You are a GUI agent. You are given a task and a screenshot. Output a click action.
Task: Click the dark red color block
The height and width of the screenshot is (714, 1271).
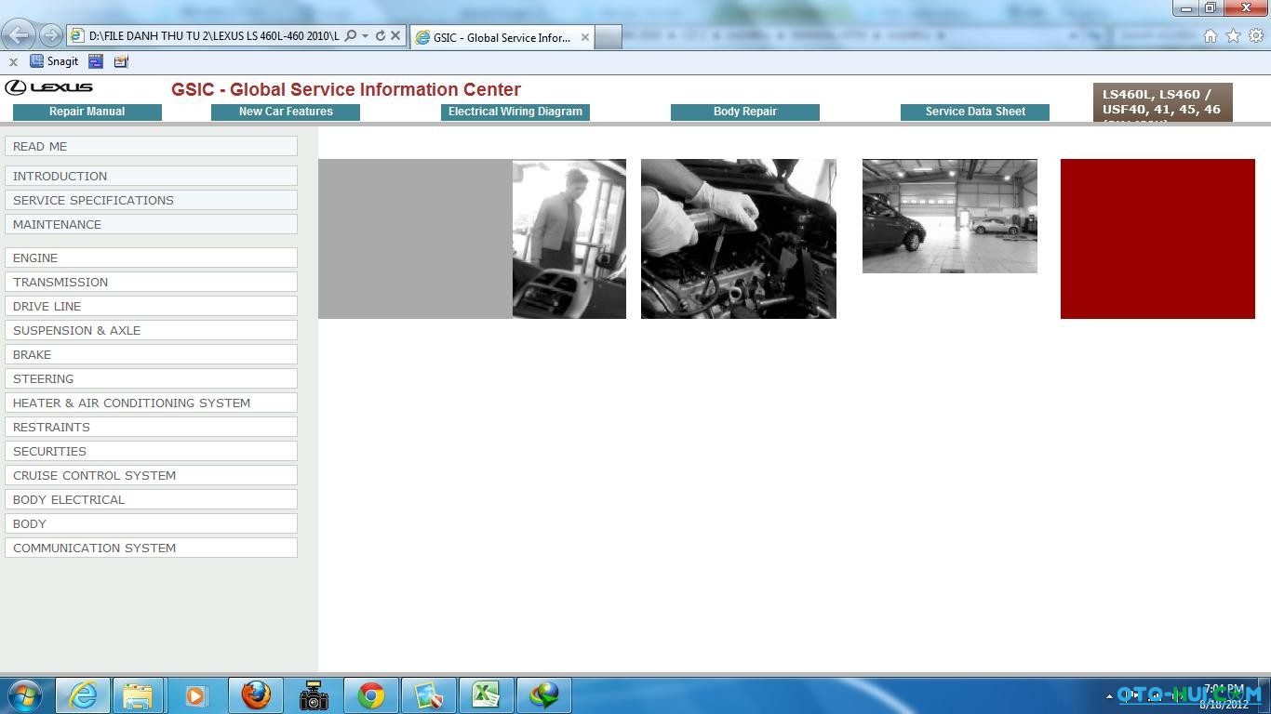(x=1157, y=239)
